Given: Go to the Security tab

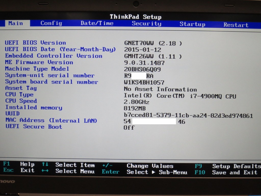Looking at the screenshot, I should (x=147, y=24).
